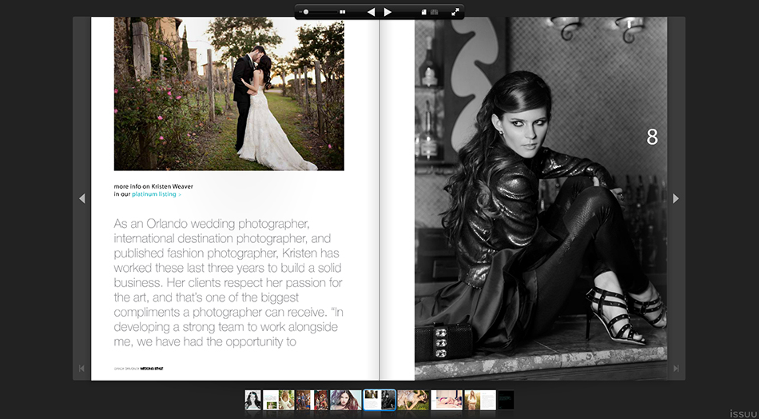This screenshot has height=419, width=759.
Task: Flip to previous page using left side arrow
Action: pyautogui.click(x=81, y=198)
